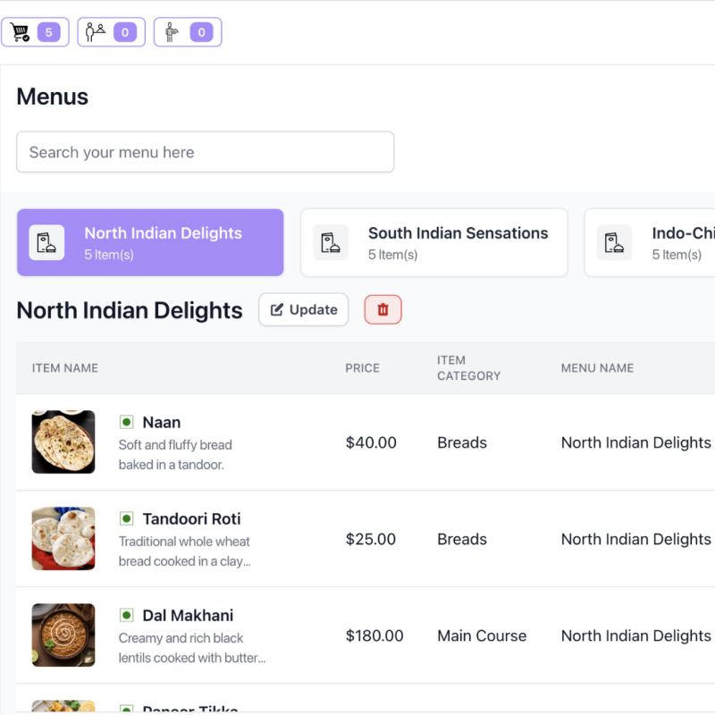Click the PRICE column header

coord(362,367)
